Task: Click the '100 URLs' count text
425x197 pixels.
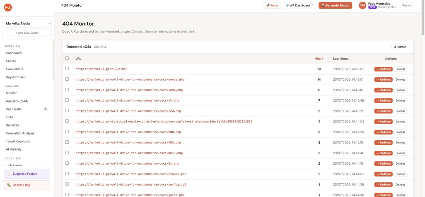Action: [x=100, y=47]
